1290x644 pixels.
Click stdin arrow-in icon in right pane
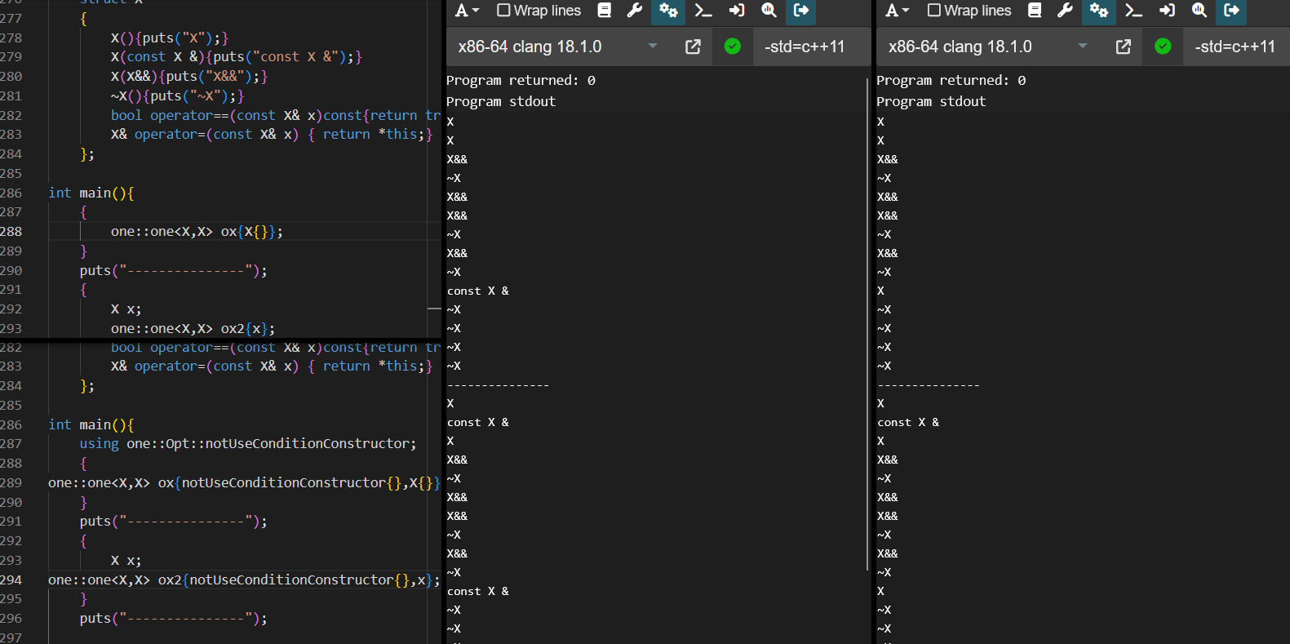click(x=1167, y=11)
